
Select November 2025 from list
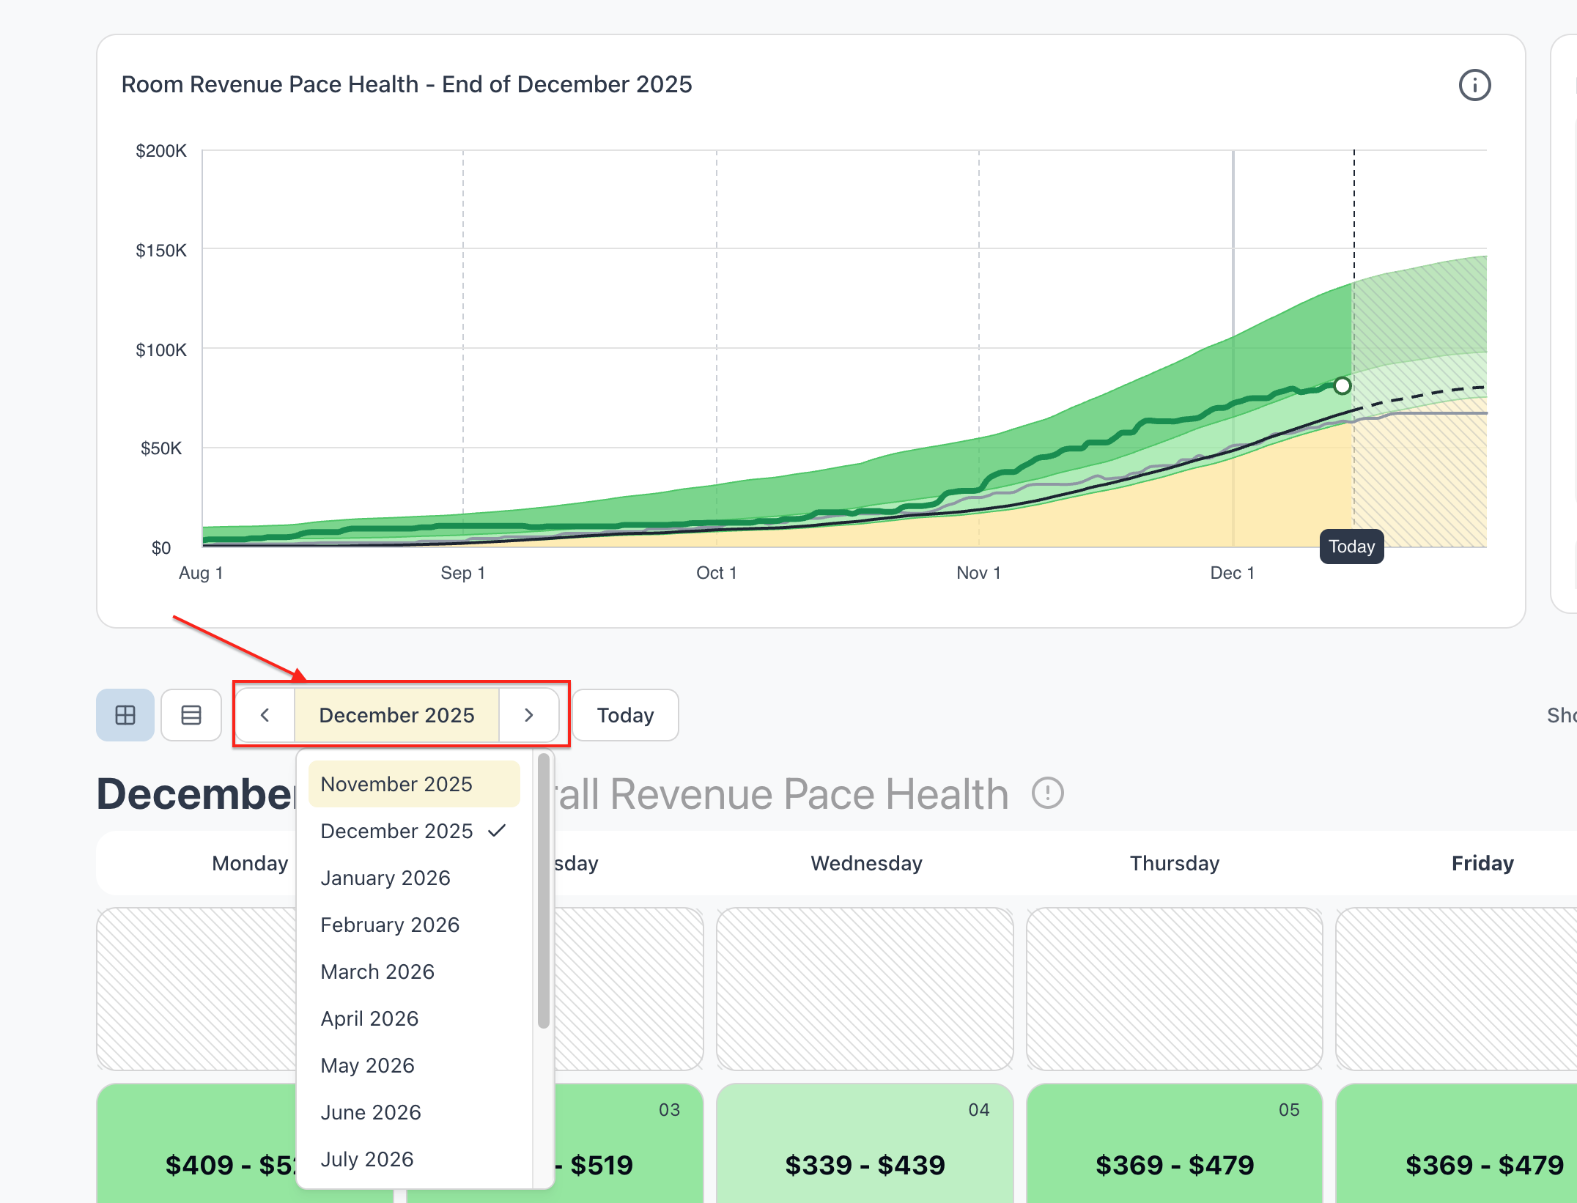click(396, 784)
